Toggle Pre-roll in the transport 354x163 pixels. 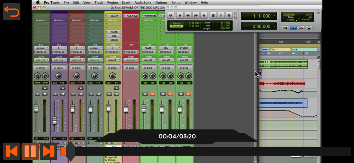(177, 23)
